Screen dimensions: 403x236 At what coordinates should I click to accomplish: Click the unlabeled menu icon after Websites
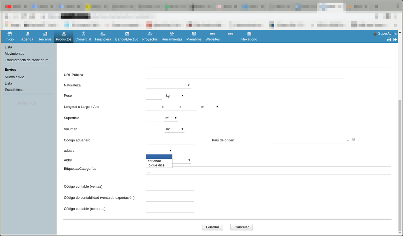(x=230, y=34)
